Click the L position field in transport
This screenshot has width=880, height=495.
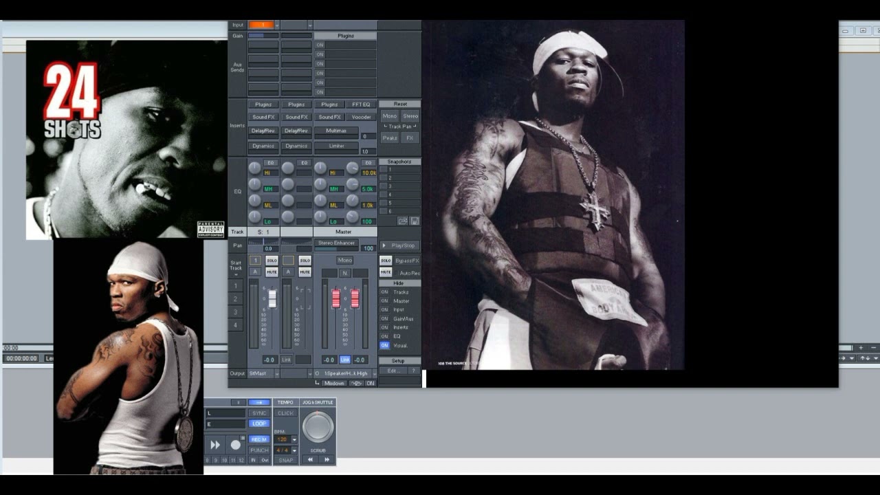226,413
